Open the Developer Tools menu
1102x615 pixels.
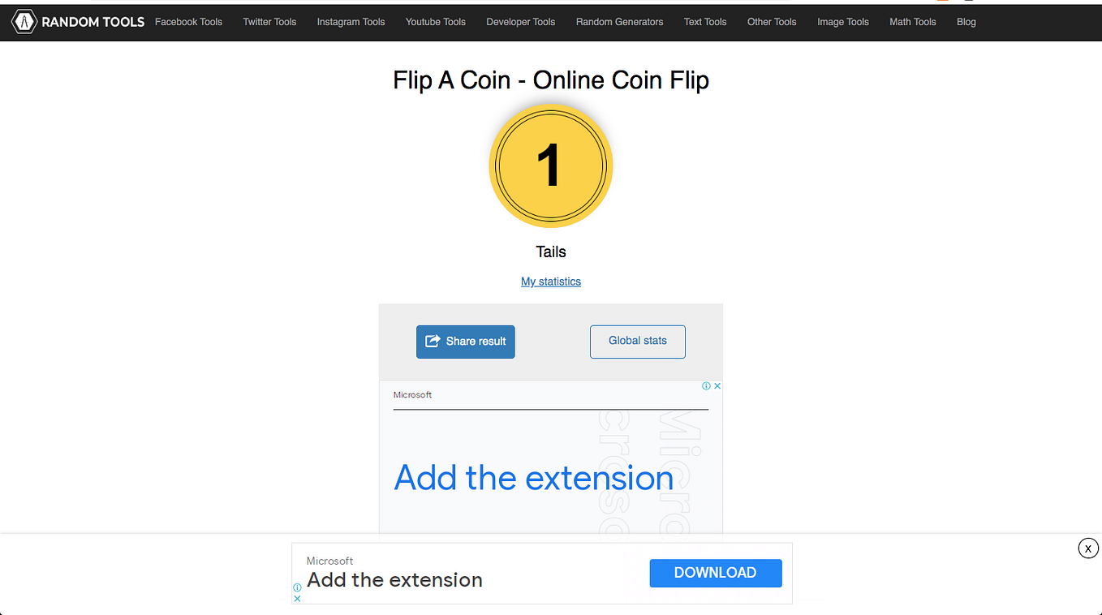point(520,22)
